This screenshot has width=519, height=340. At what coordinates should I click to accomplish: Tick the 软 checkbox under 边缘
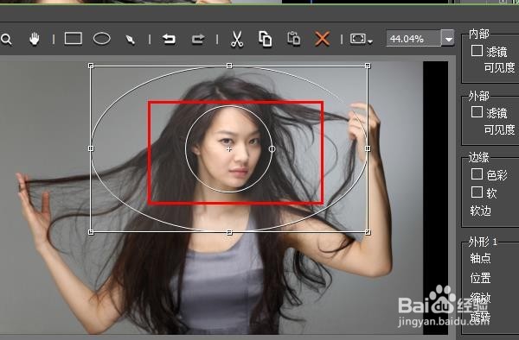[x=477, y=192]
